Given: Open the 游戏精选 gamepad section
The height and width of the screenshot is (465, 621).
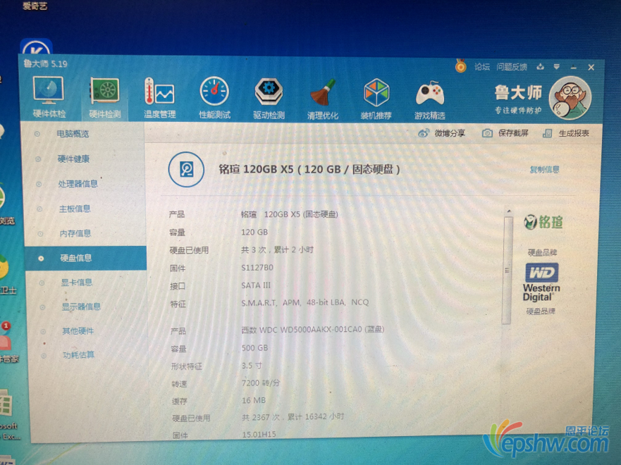Looking at the screenshot, I should (x=430, y=99).
